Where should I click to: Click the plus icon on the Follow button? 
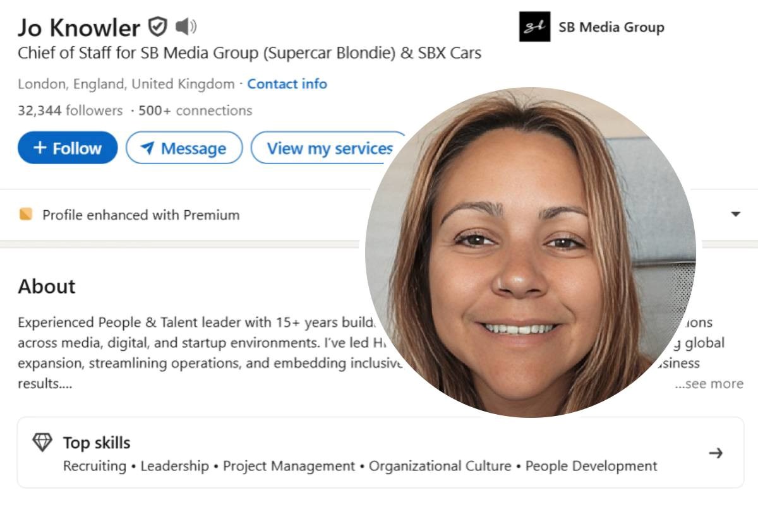tap(41, 148)
